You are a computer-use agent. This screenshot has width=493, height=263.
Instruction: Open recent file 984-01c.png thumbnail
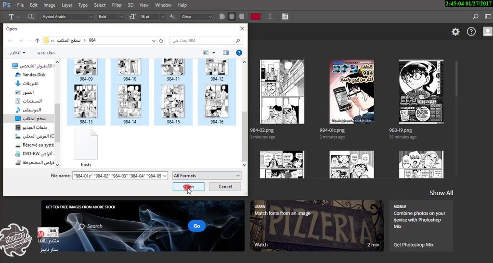coord(351,92)
